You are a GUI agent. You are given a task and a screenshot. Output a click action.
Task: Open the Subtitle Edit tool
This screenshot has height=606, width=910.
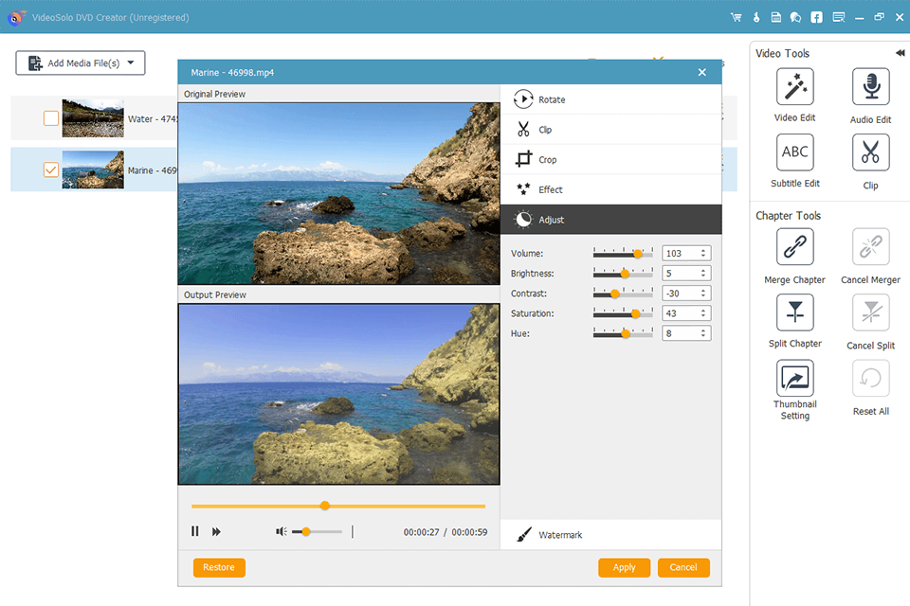click(x=794, y=152)
